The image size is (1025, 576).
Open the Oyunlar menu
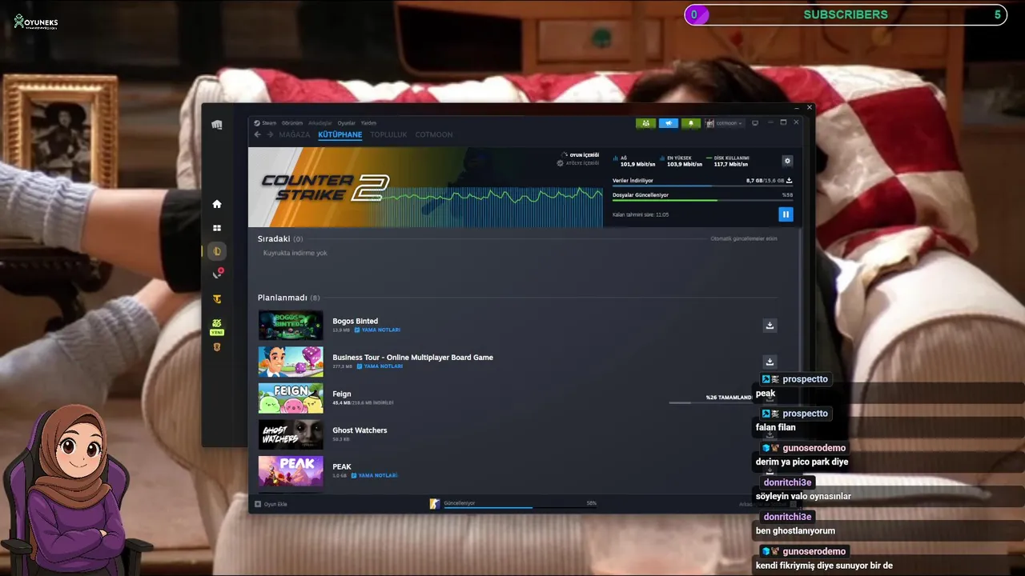pos(346,123)
